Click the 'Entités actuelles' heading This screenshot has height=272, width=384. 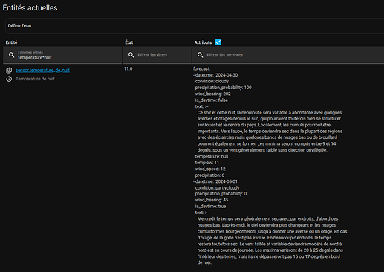(x=30, y=7)
